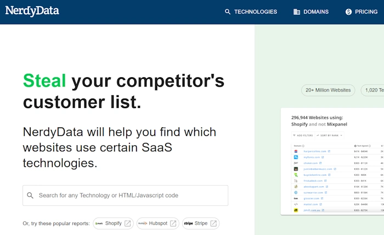Screen dimensions: 384x235
Task: Click the justinbiebermusic.com domain link
Action: [318, 169]
